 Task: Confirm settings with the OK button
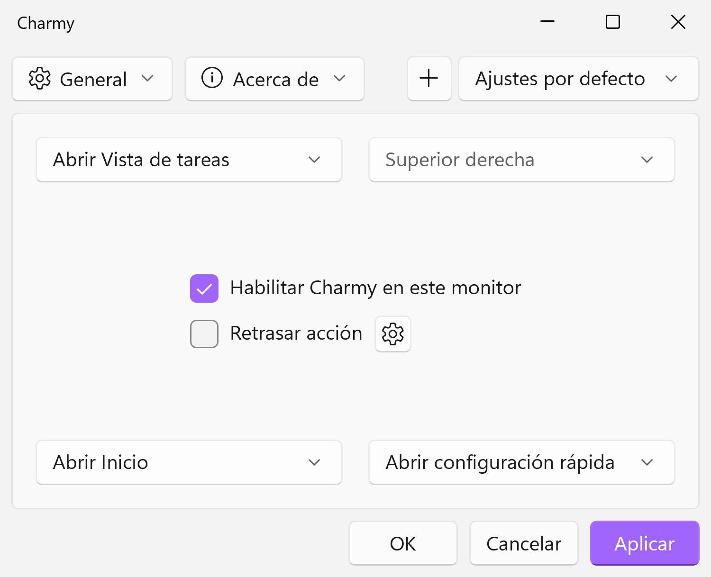(x=402, y=543)
